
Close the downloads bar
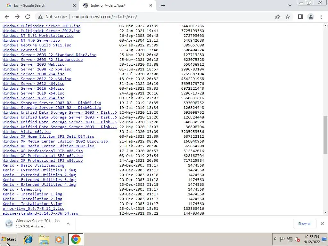[322, 224]
